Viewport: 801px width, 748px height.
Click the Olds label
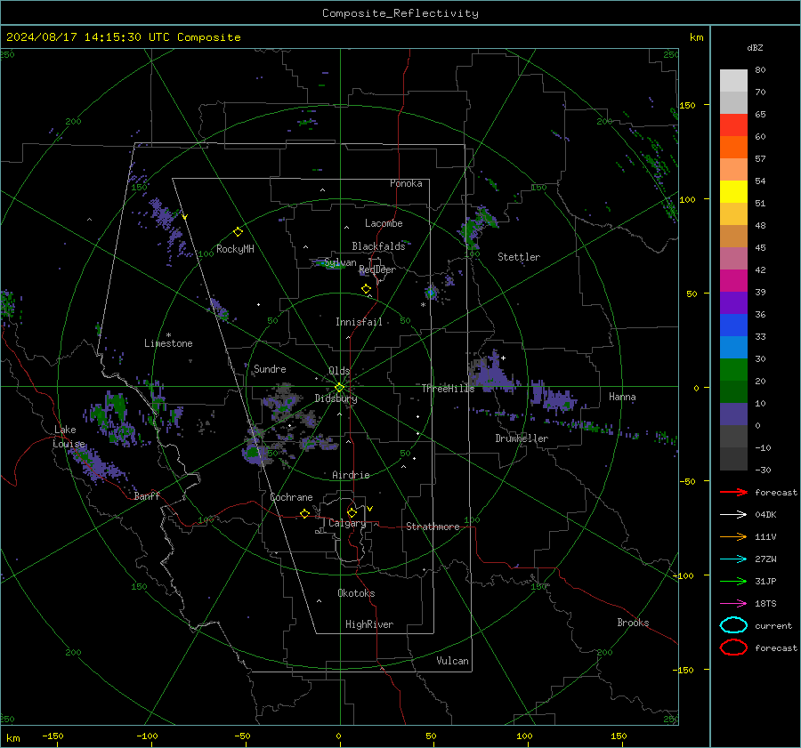coord(339,371)
